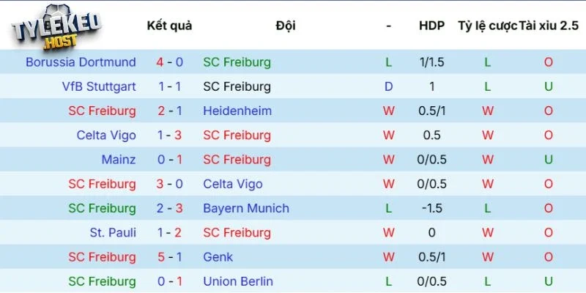This screenshot has height=293, width=586.
Task: Click the Kết quả column header
Action: (170, 26)
